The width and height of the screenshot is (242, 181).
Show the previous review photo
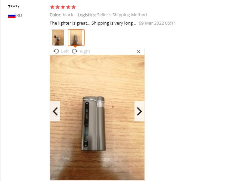tap(55, 111)
